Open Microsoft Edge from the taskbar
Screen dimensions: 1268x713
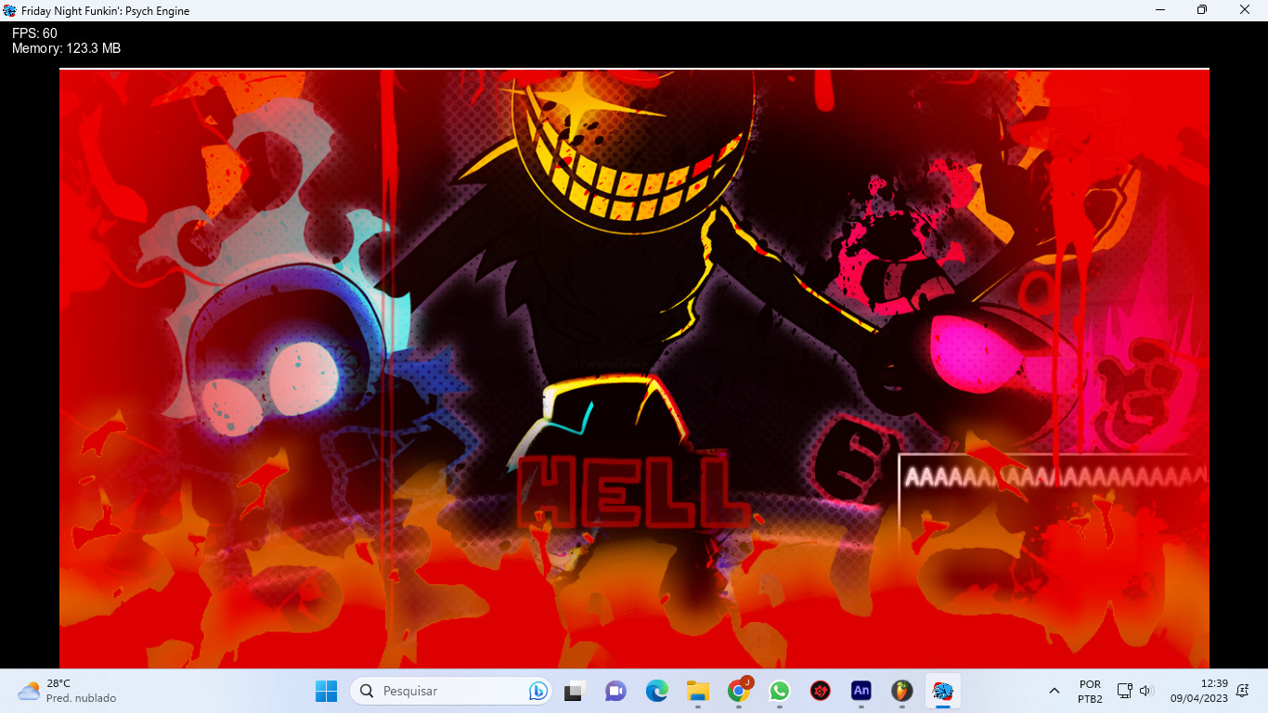point(657,691)
